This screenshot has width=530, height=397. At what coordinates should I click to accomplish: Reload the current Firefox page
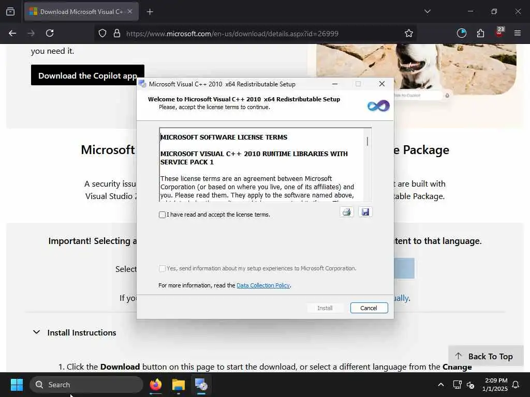click(50, 33)
